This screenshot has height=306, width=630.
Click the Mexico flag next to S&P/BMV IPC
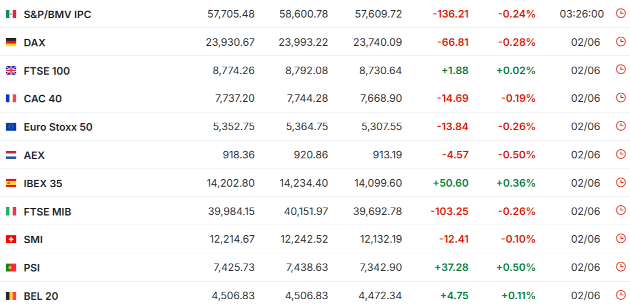tap(11, 15)
